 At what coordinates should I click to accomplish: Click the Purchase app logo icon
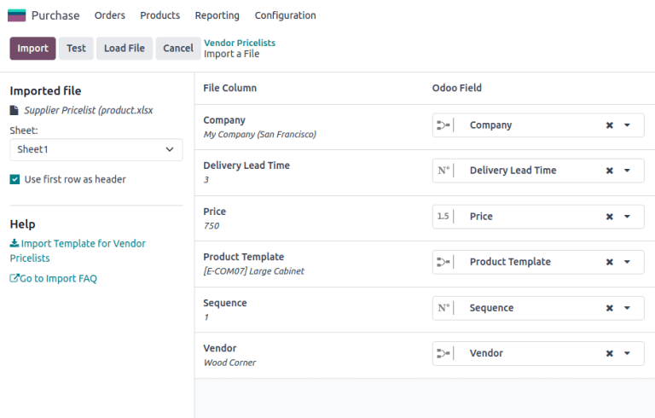point(17,15)
